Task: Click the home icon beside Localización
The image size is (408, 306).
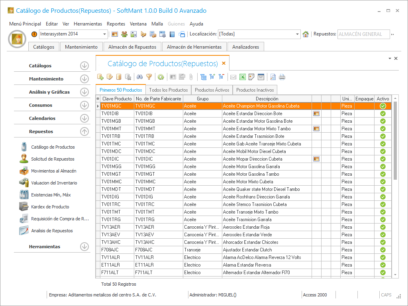Action: (306, 34)
